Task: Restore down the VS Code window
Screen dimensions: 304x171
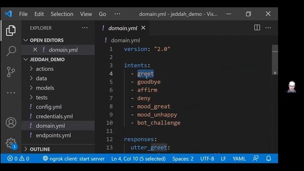Action: [x=248, y=14]
